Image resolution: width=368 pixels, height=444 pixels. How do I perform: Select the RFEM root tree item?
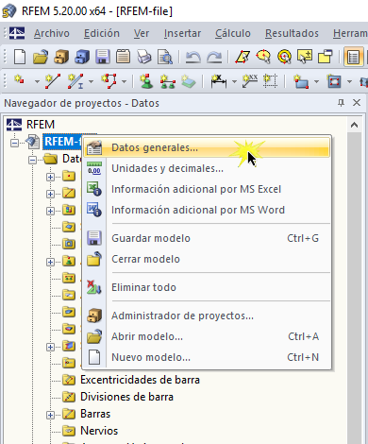[x=41, y=125]
